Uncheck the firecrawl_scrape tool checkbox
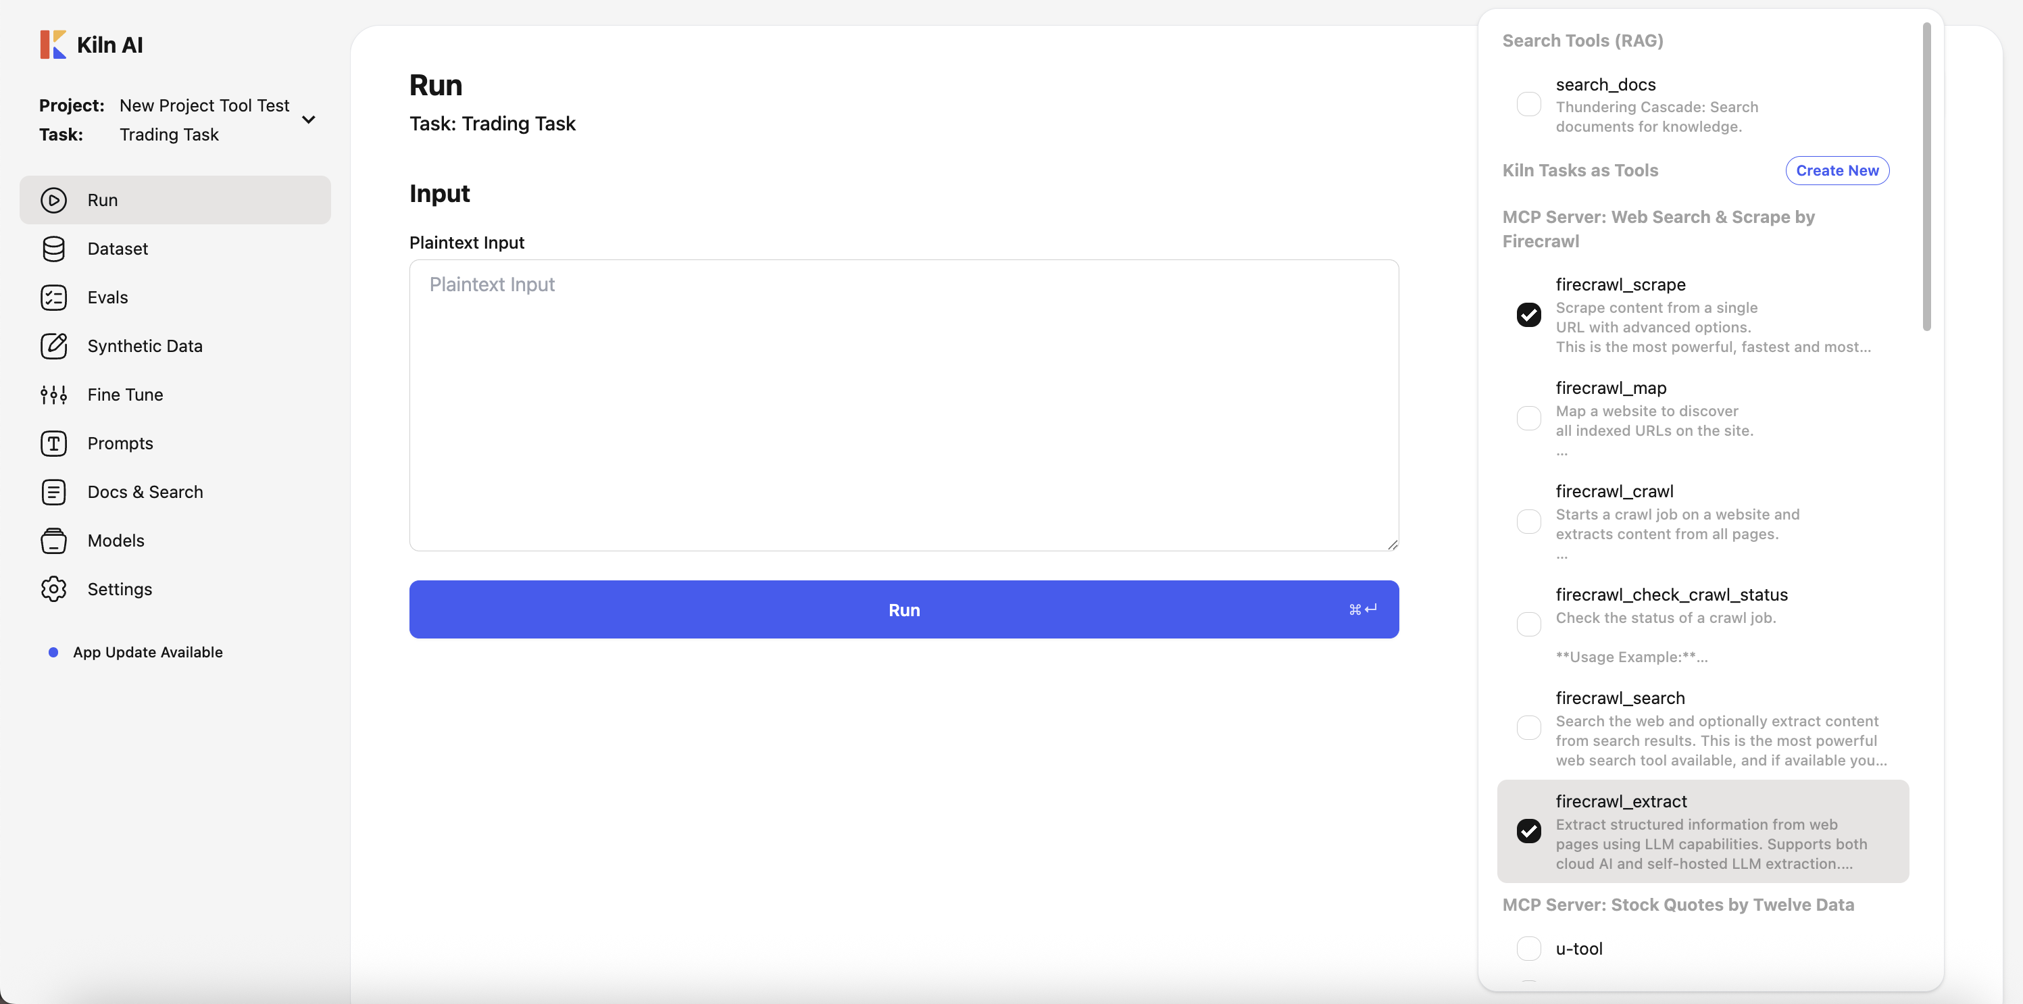The width and height of the screenshot is (2023, 1004). (x=1528, y=315)
